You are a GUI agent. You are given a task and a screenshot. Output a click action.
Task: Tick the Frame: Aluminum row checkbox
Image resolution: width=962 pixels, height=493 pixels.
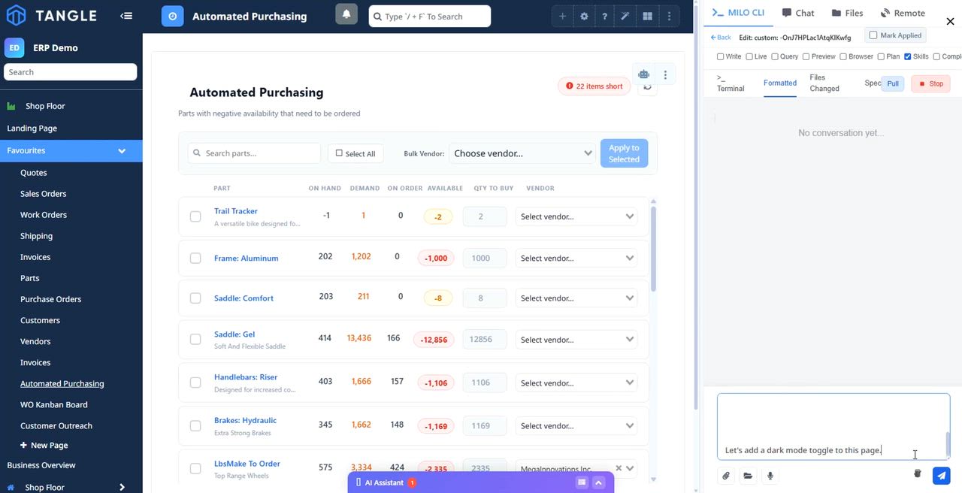(195, 258)
